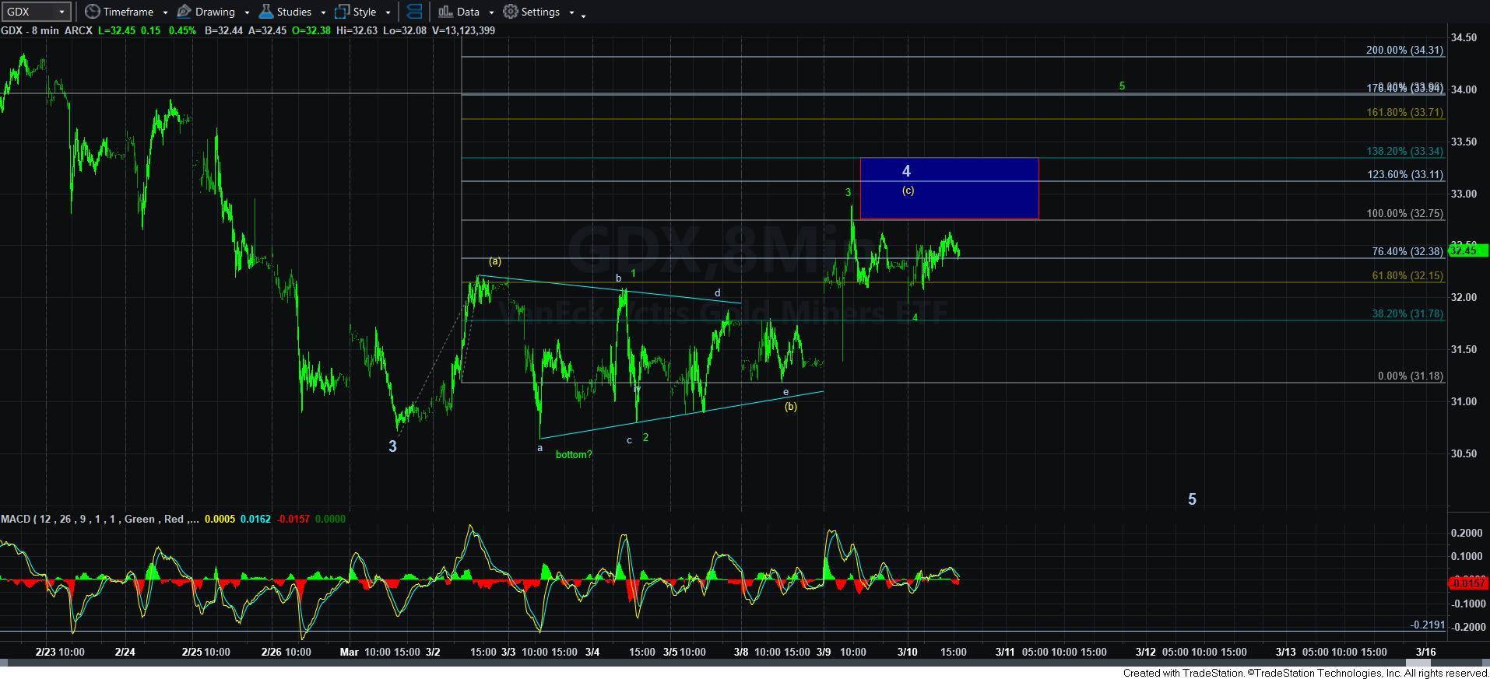The image size is (1490, 679).
Task: Click the 2/23 10:00 time axis label
Action: click(59, 652)
